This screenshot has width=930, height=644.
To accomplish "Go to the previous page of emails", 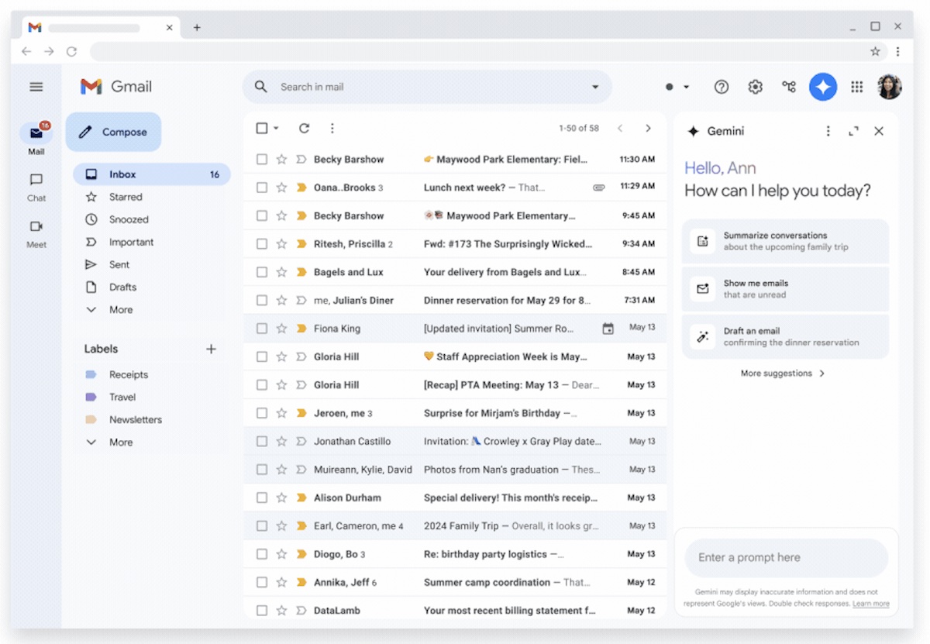I will coord(620,128).
